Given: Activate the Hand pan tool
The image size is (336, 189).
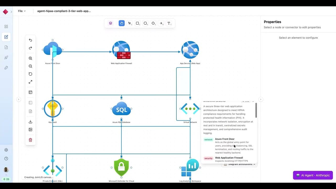Looking at the screenshot, I should point(122,23).
